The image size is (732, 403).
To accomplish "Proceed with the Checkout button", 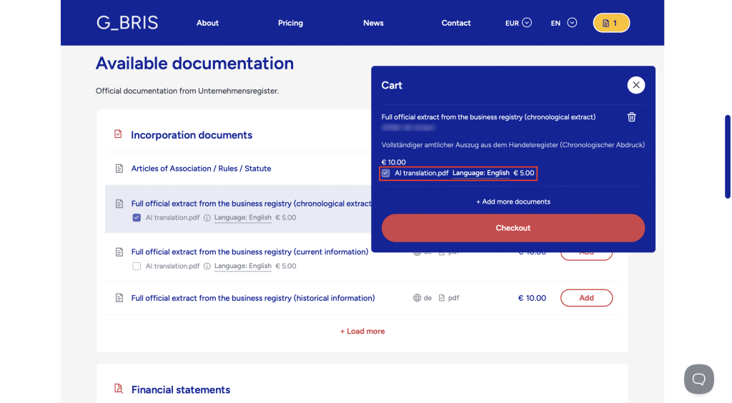I will click(x=513, y=228).
